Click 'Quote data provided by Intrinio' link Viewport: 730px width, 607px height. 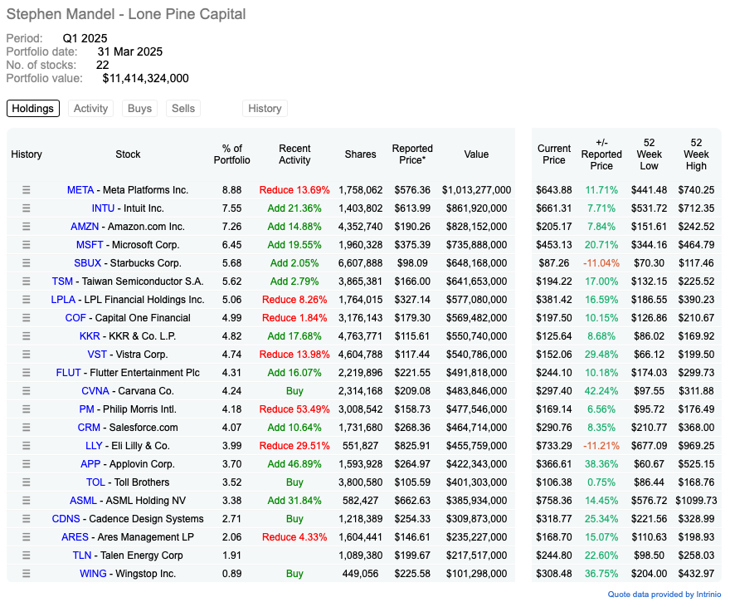point(664,595)
